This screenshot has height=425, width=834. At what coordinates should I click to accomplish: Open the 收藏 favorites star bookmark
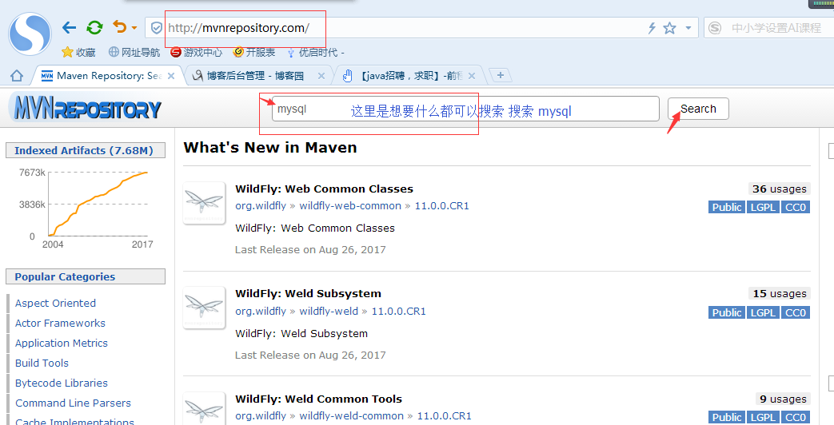(x=78, y=52)
